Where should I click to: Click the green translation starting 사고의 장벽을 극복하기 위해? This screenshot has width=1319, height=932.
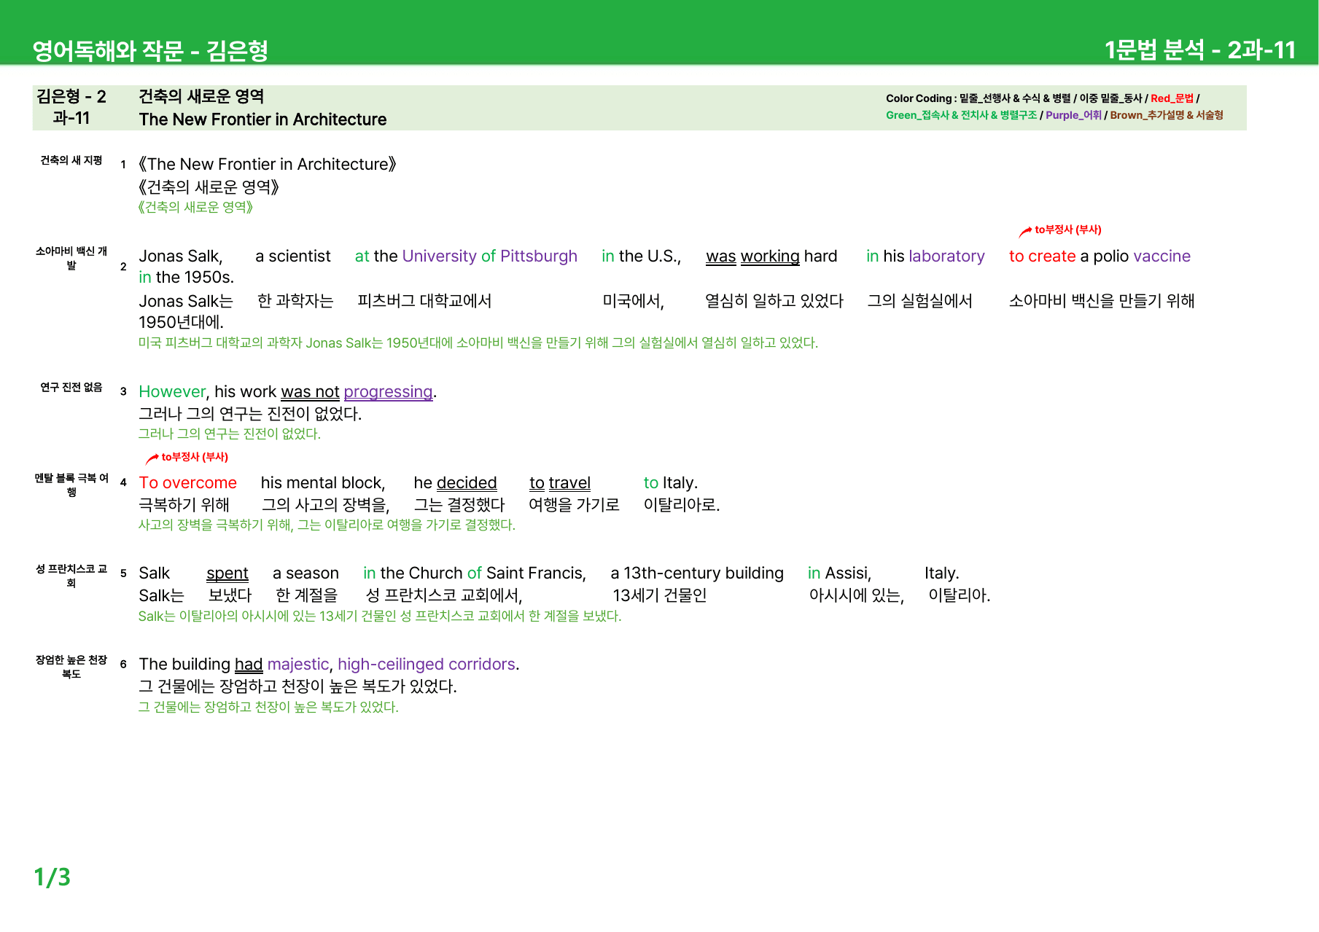point(327,525)
